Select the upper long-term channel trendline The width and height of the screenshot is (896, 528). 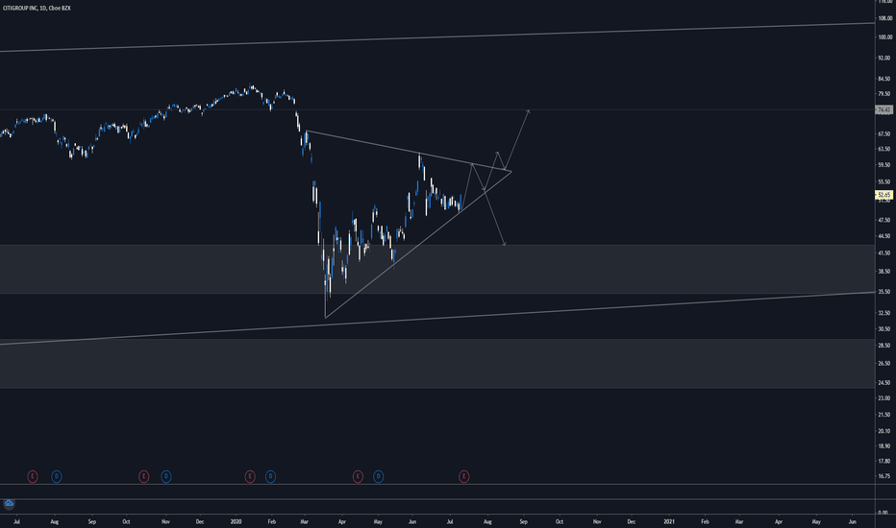pyautogui.click(x=437, y=37)
